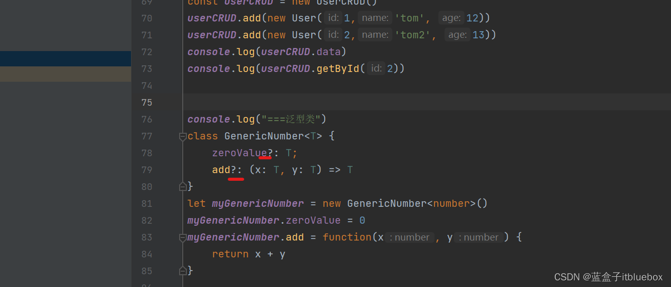
Task: Click the getById method call
Action: click(338, 68)
